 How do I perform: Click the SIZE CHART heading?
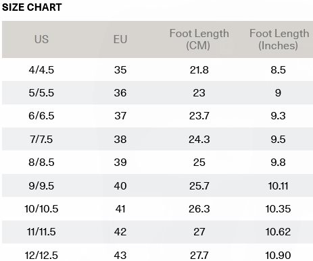point(32,7)
